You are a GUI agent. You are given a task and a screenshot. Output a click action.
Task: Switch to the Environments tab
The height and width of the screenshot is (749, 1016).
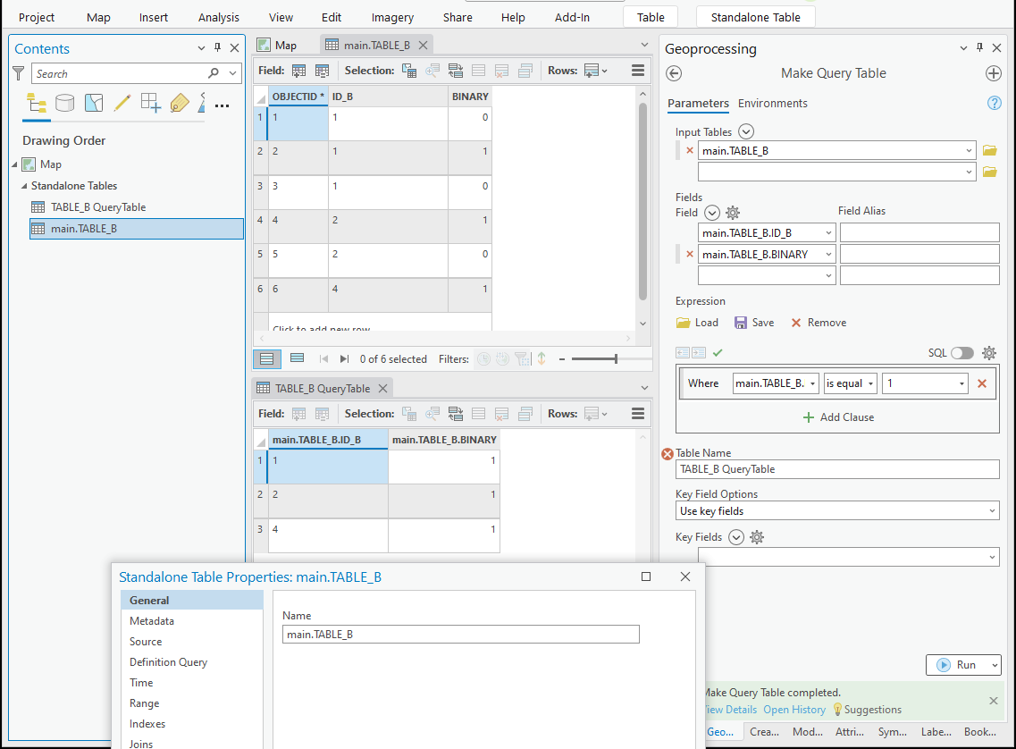pos(772,104)
